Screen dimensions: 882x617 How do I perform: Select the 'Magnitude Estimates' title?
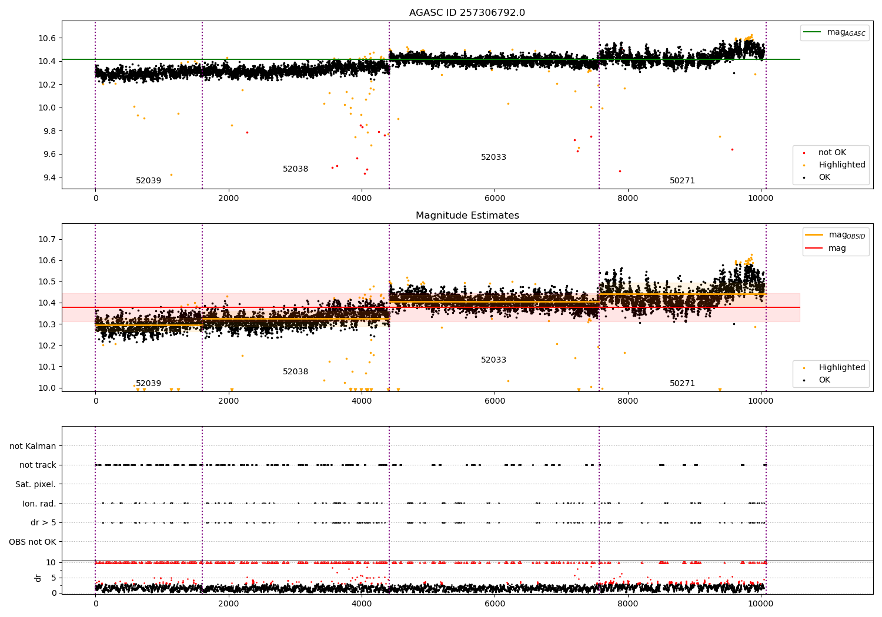pos(467,216)
